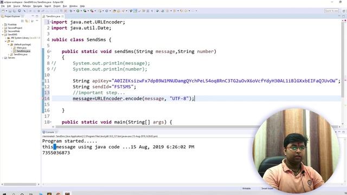Open the Debug dropdown arrow

74,11
